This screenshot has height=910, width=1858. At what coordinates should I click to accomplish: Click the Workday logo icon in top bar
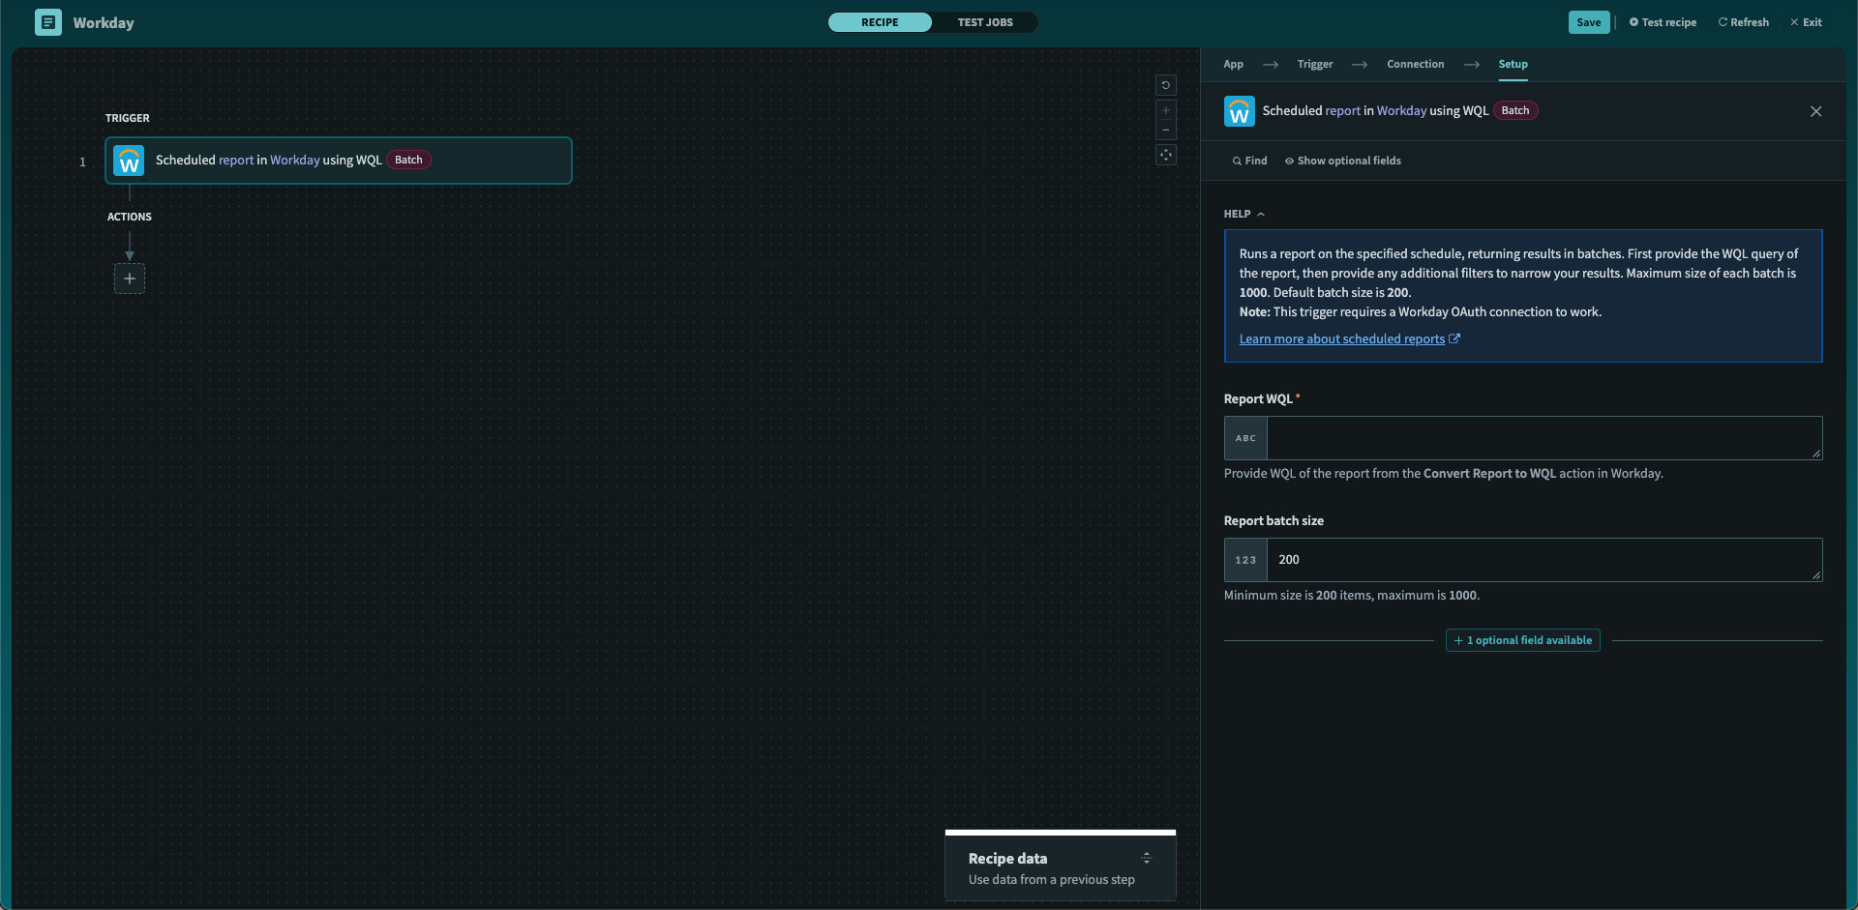point(47,21)
